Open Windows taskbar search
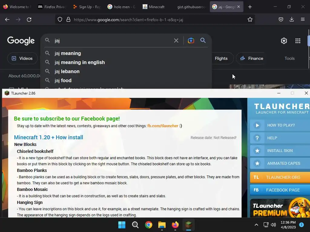The image size is (310, 232). tap(135, 225)
